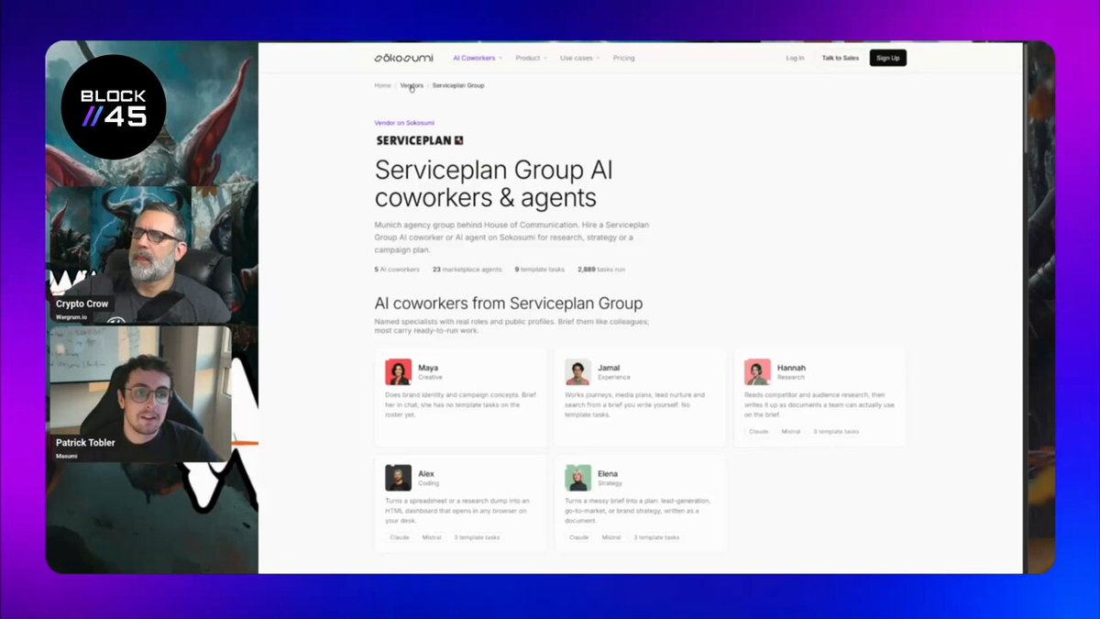The width and height of the screenshot is (1100, 619).
Task: Click the '9 template tasks' stat
Action: (539, 270)
